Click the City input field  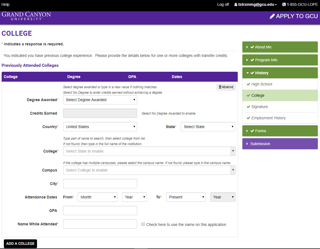100,184
